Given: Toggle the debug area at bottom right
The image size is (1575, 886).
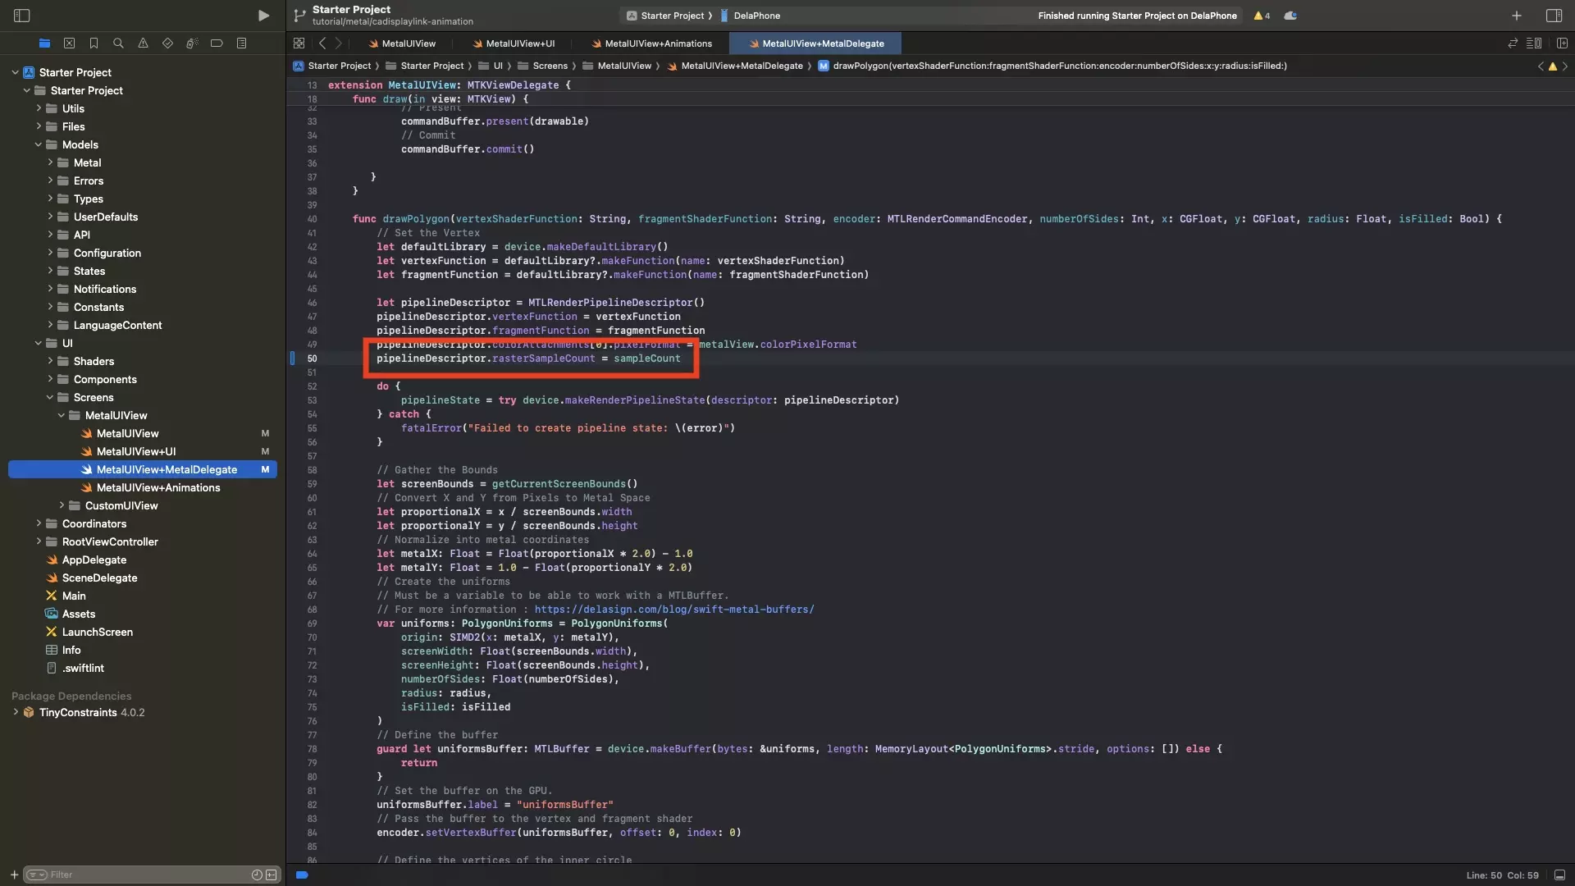Looking at the screenshot, I should [1559, 875].
